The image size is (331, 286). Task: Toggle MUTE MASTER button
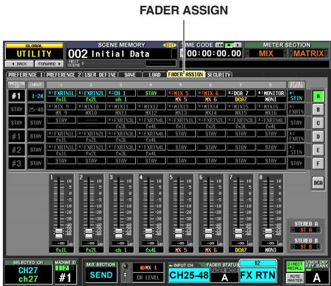[295, 278]
